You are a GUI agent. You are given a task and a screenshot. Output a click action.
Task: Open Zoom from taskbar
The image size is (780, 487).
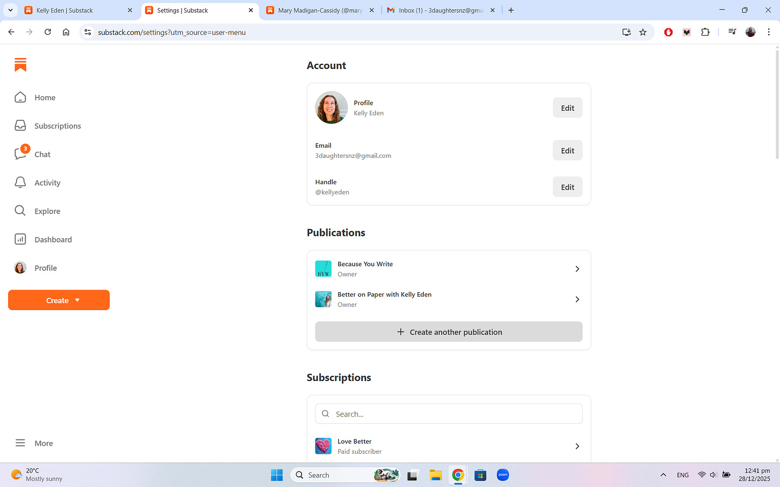[503, 475]
